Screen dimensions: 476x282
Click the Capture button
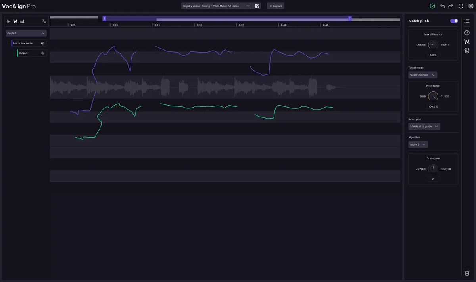pyautogui.click(x=276, y=6)
